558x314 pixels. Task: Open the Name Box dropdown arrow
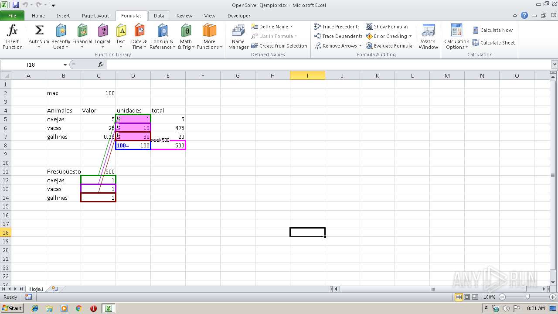pos(65,65)
